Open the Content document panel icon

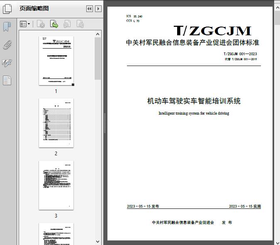click(x=7, y=81)
